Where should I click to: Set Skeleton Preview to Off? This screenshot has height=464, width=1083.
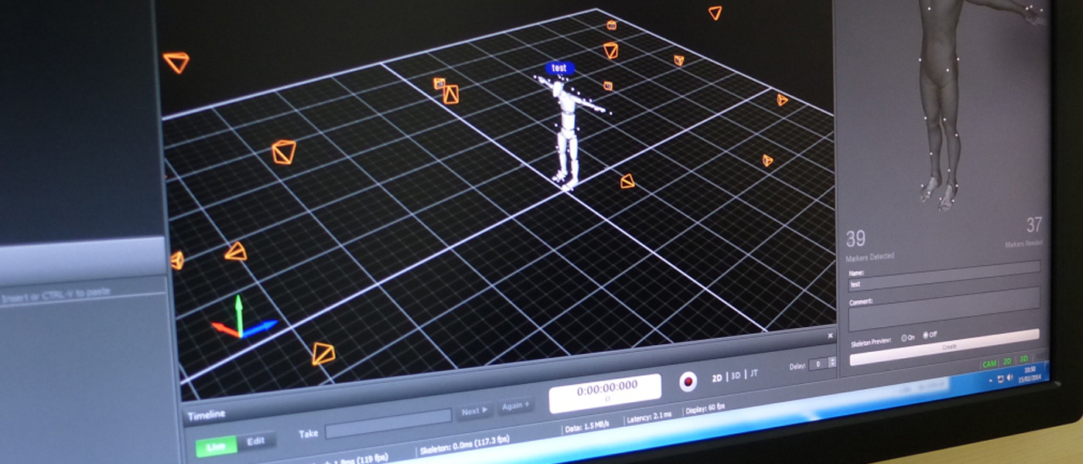(x=925, y=336)
